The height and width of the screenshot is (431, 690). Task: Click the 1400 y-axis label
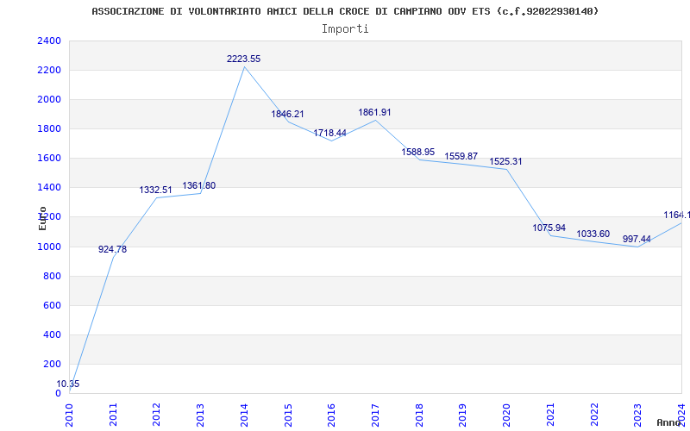(49, 188)
